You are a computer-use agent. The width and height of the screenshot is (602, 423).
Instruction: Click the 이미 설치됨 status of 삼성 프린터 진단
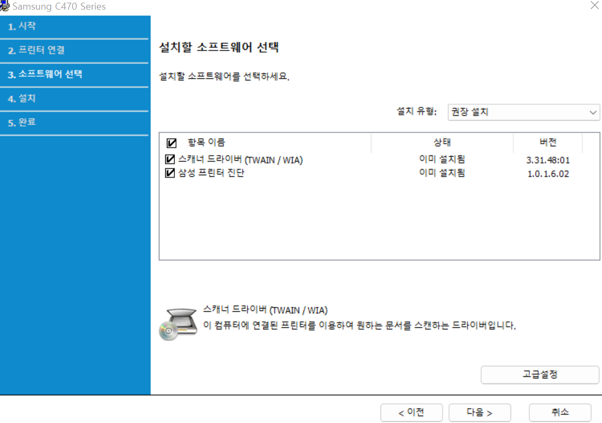(442, 173)
